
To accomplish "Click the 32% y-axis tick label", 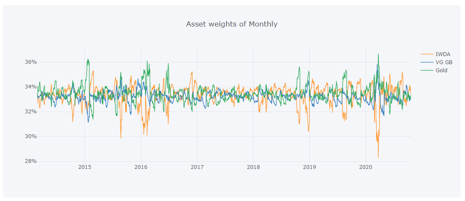I will coord(30,112).
